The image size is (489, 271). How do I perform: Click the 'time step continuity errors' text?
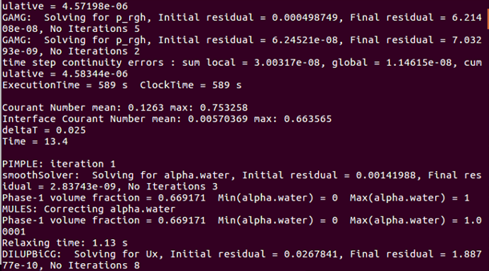(82, 62)
